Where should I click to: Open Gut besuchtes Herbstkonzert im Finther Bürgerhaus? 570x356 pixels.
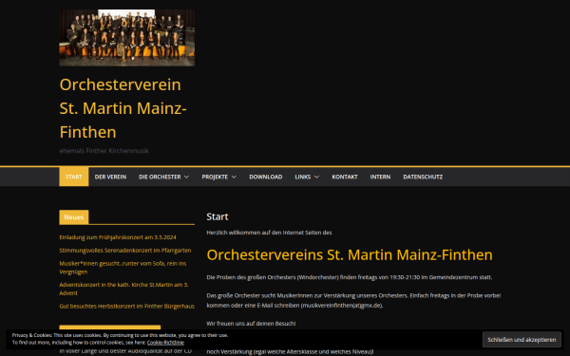pyautogui.click(x=127, y=307)
